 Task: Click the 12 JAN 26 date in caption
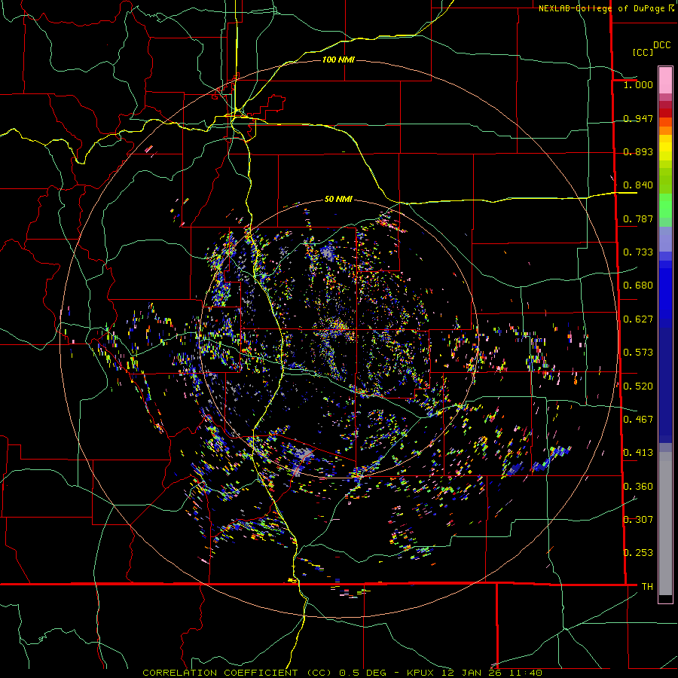point(472,673)
